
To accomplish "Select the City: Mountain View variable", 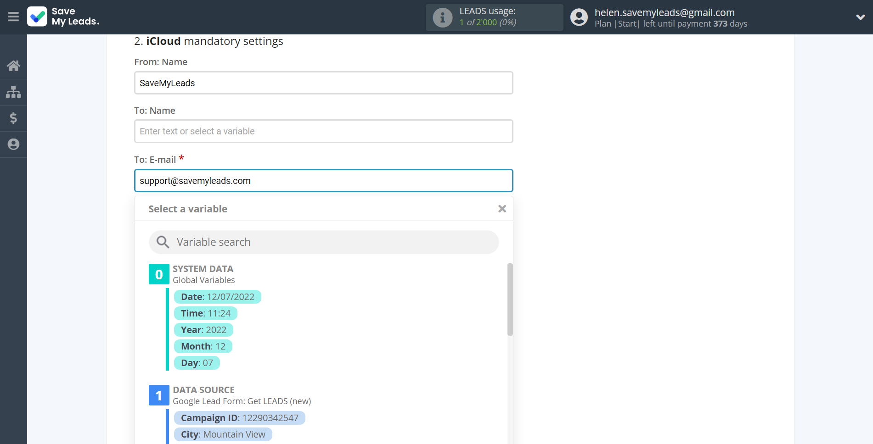I will (x=223, y=434).
